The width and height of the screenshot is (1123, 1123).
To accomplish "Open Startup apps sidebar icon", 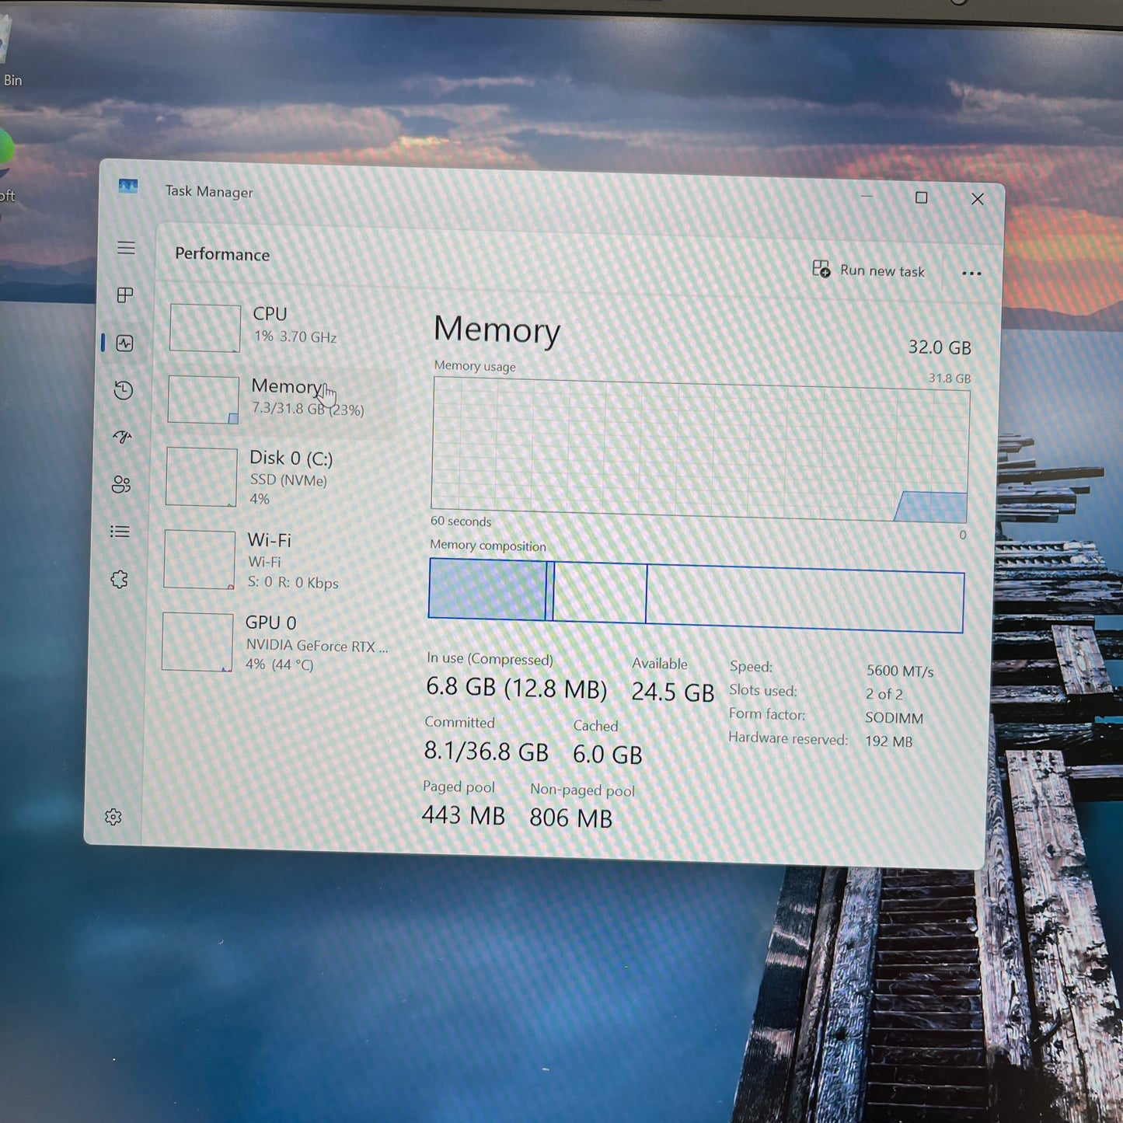I will tap(122, 438).
